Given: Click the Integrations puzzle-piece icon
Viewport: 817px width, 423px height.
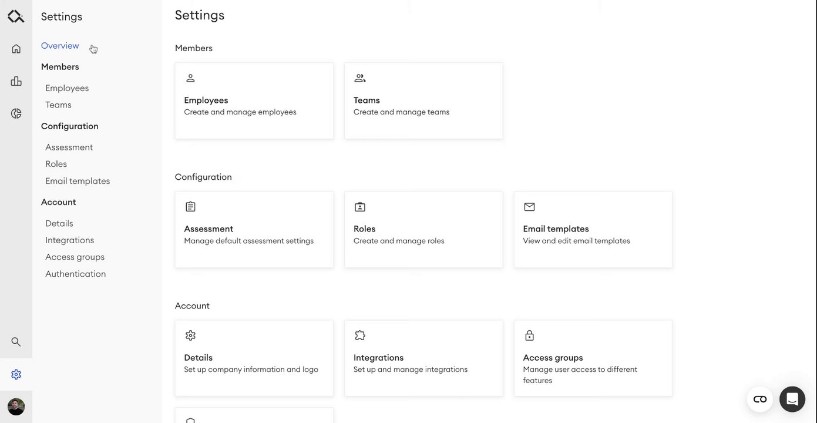Looking at the screenshot, I should 360,335.
